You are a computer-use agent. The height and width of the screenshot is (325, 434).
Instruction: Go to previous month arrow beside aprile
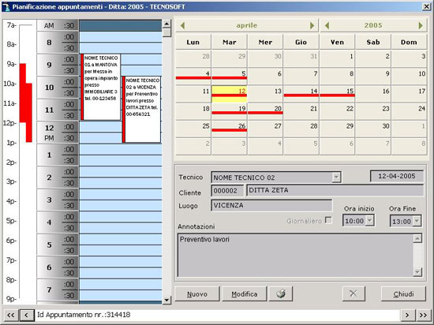coord(182,25)
